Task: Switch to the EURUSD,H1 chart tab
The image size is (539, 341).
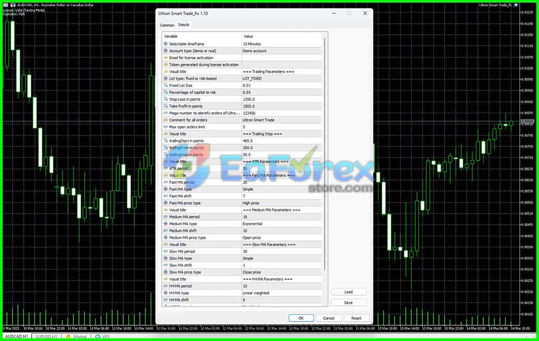Action: coord(46,337)
